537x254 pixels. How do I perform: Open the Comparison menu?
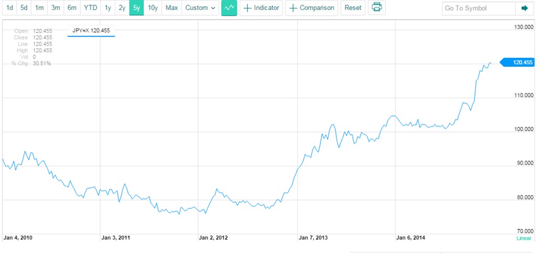[312, 8]
